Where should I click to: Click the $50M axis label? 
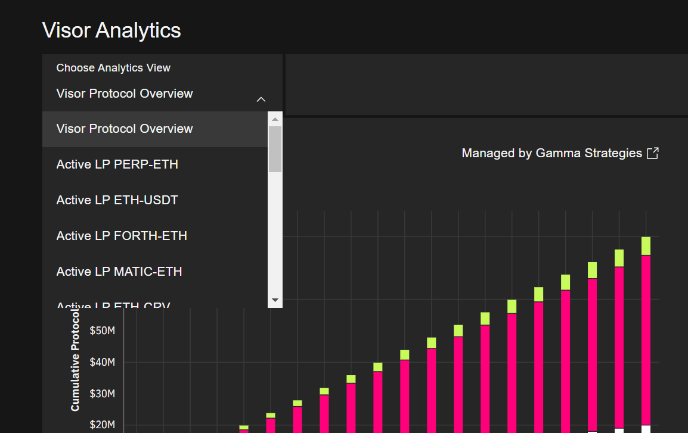[102, 331]
